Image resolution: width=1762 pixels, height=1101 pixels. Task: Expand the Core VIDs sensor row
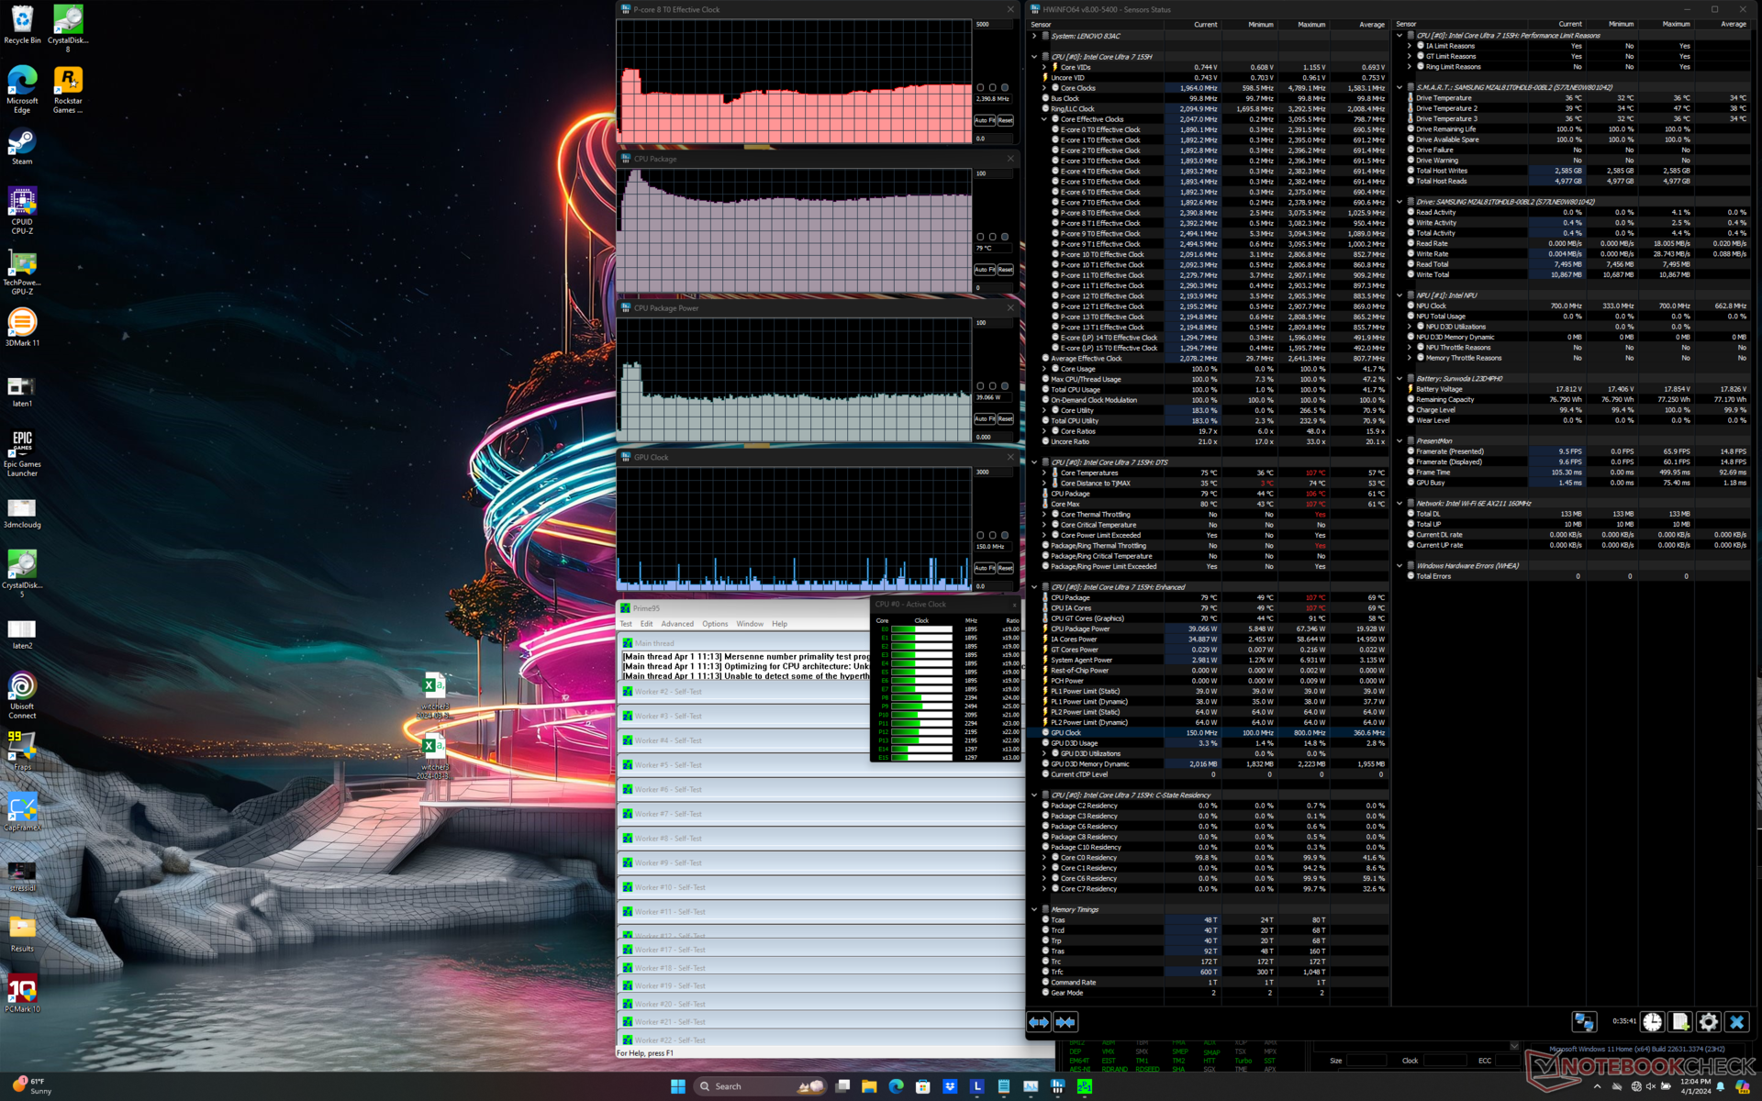point(1044,67)
